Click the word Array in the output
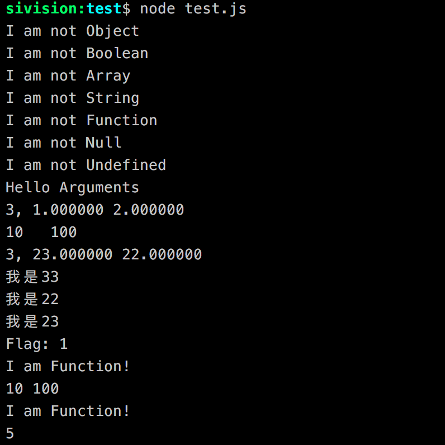 108,76
